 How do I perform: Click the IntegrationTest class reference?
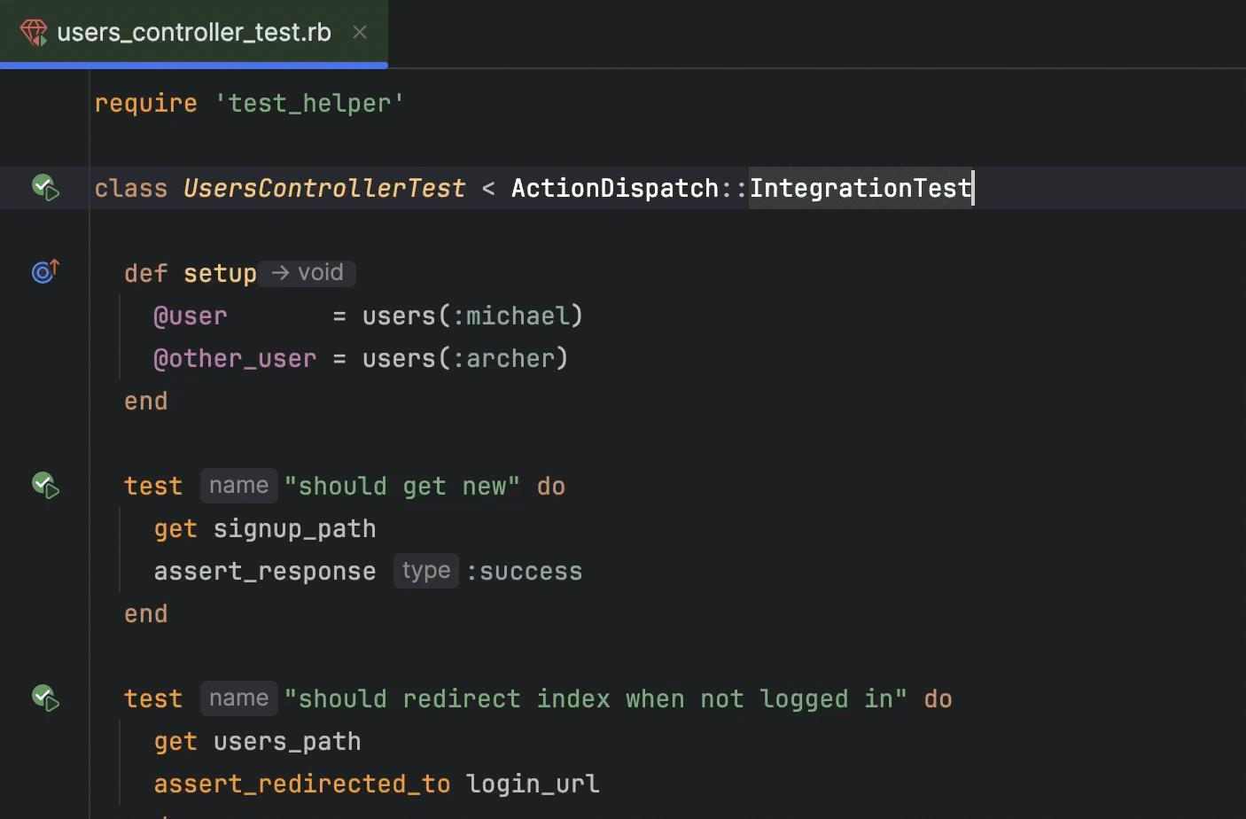(859, 188)
